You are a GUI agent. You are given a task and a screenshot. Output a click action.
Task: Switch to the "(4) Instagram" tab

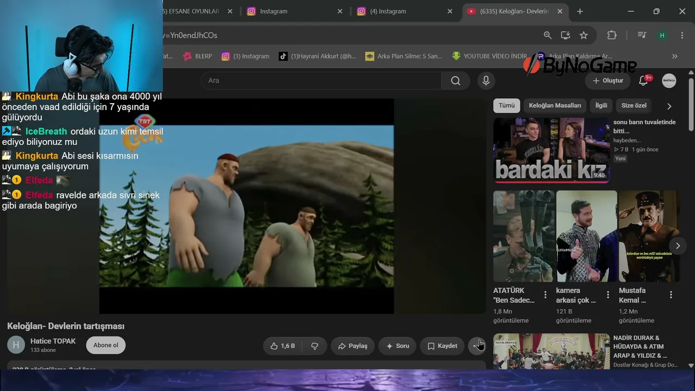(404, 11)
